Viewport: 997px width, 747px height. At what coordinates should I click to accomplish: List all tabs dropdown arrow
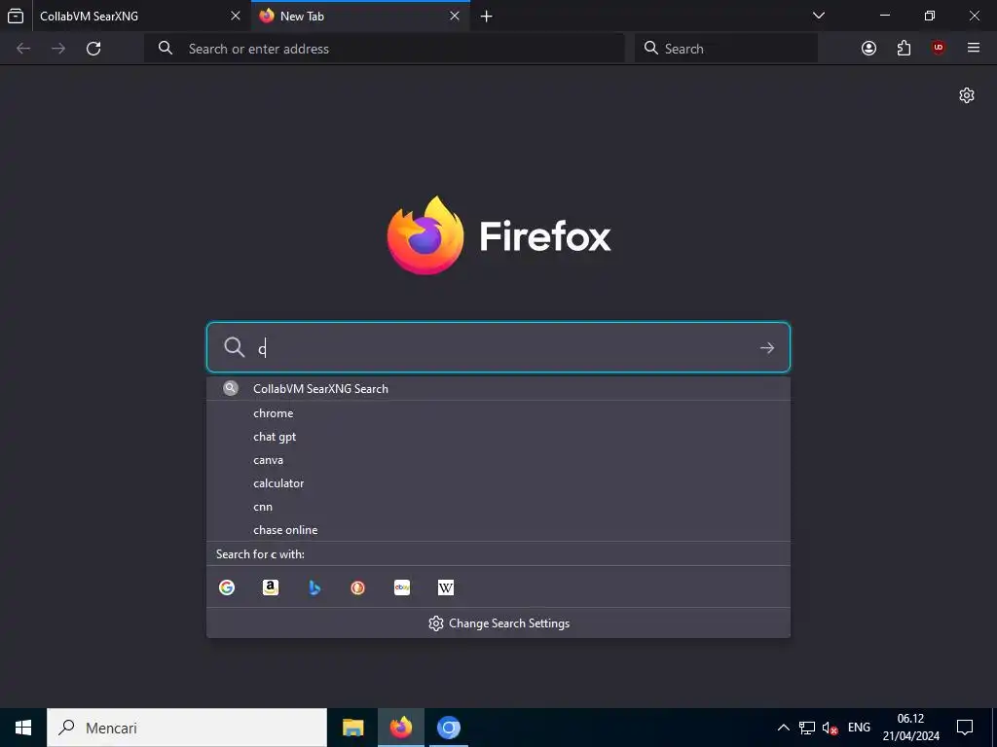(819, 16)
